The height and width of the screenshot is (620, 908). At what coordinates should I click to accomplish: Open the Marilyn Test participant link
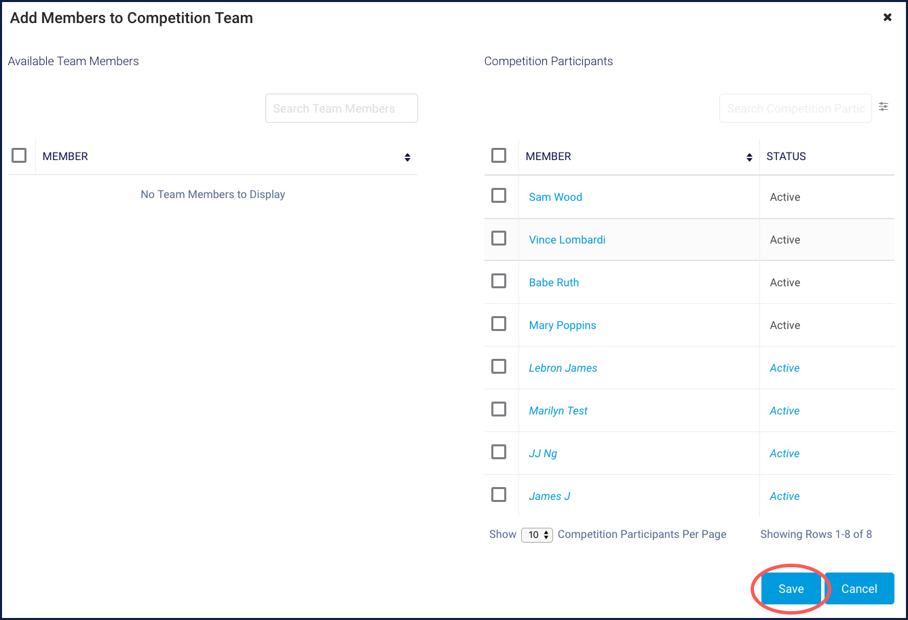[x=558, y=410]
